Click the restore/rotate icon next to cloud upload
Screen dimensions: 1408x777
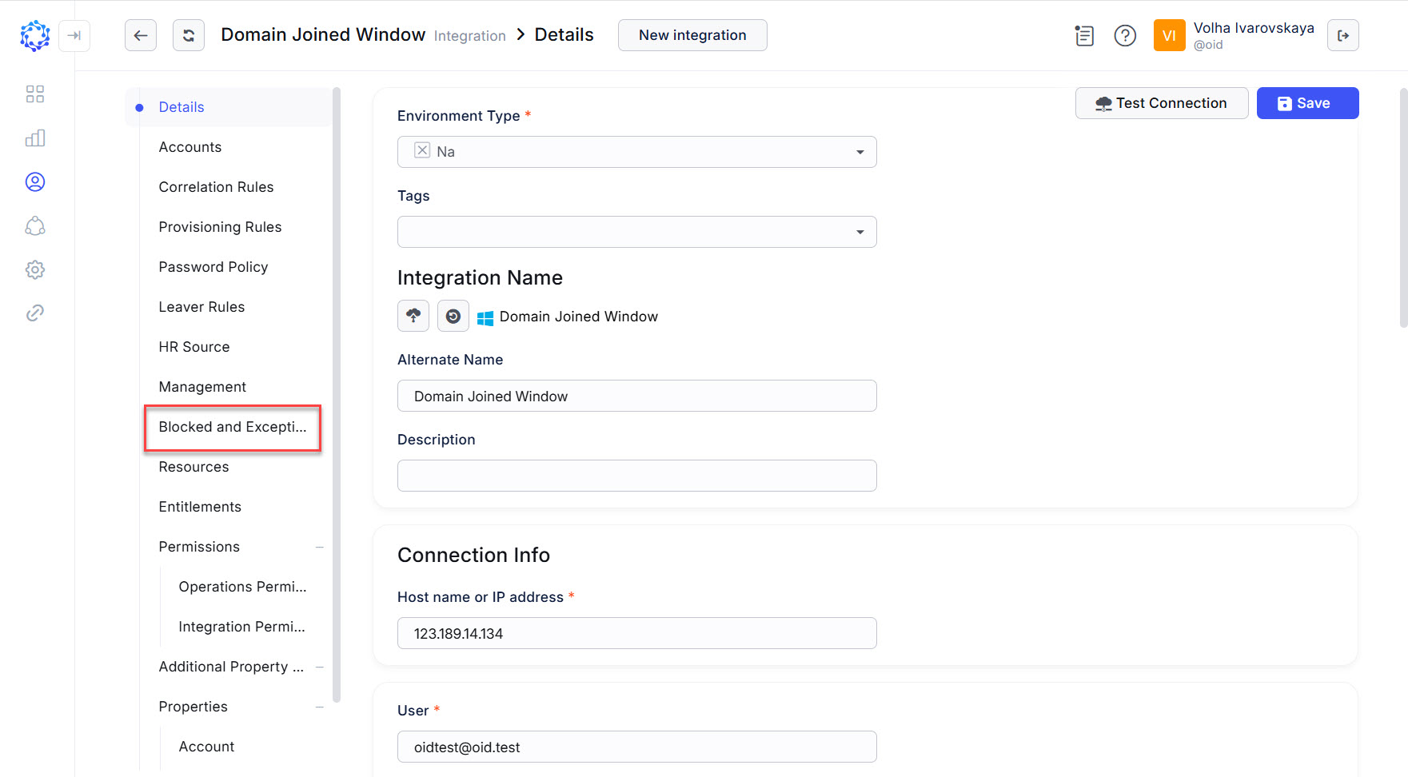(453, 316)
